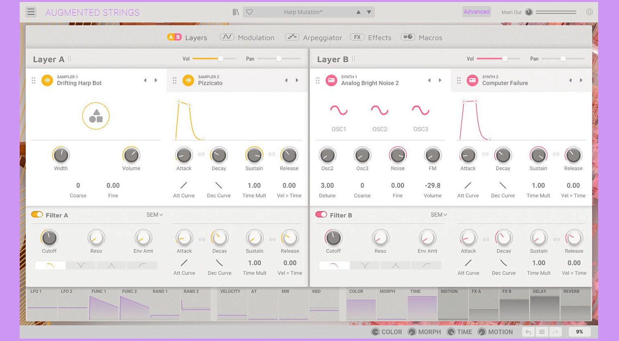This screenshot has width=619, height=341.
Task: Open the preset library browser icon
Action: 236,12
